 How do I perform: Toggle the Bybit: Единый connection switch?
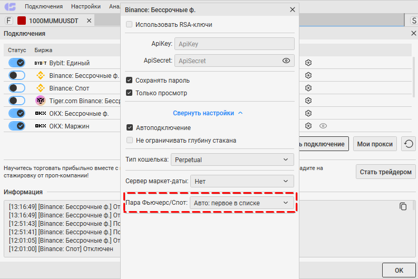[x=17, y=63]
